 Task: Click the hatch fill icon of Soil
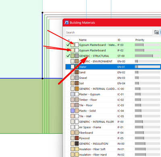72,83
